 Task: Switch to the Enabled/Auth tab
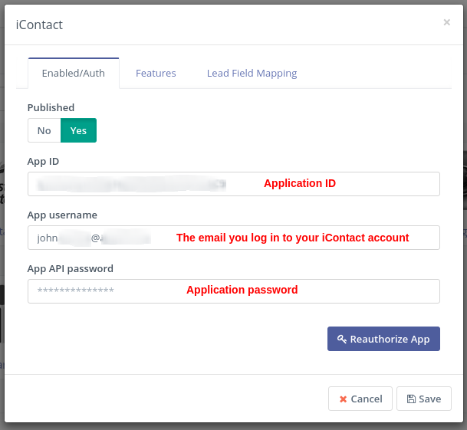click(x=74, y=74)
